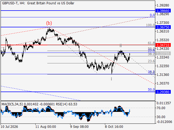Click the MACD(5,34,5) indicator label
The height and width of the screenshot is (130, 174).
12,104
